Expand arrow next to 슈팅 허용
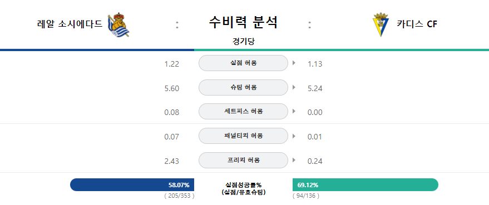Image resolution: width=489 pixels, height=205 pixels. 294,88
